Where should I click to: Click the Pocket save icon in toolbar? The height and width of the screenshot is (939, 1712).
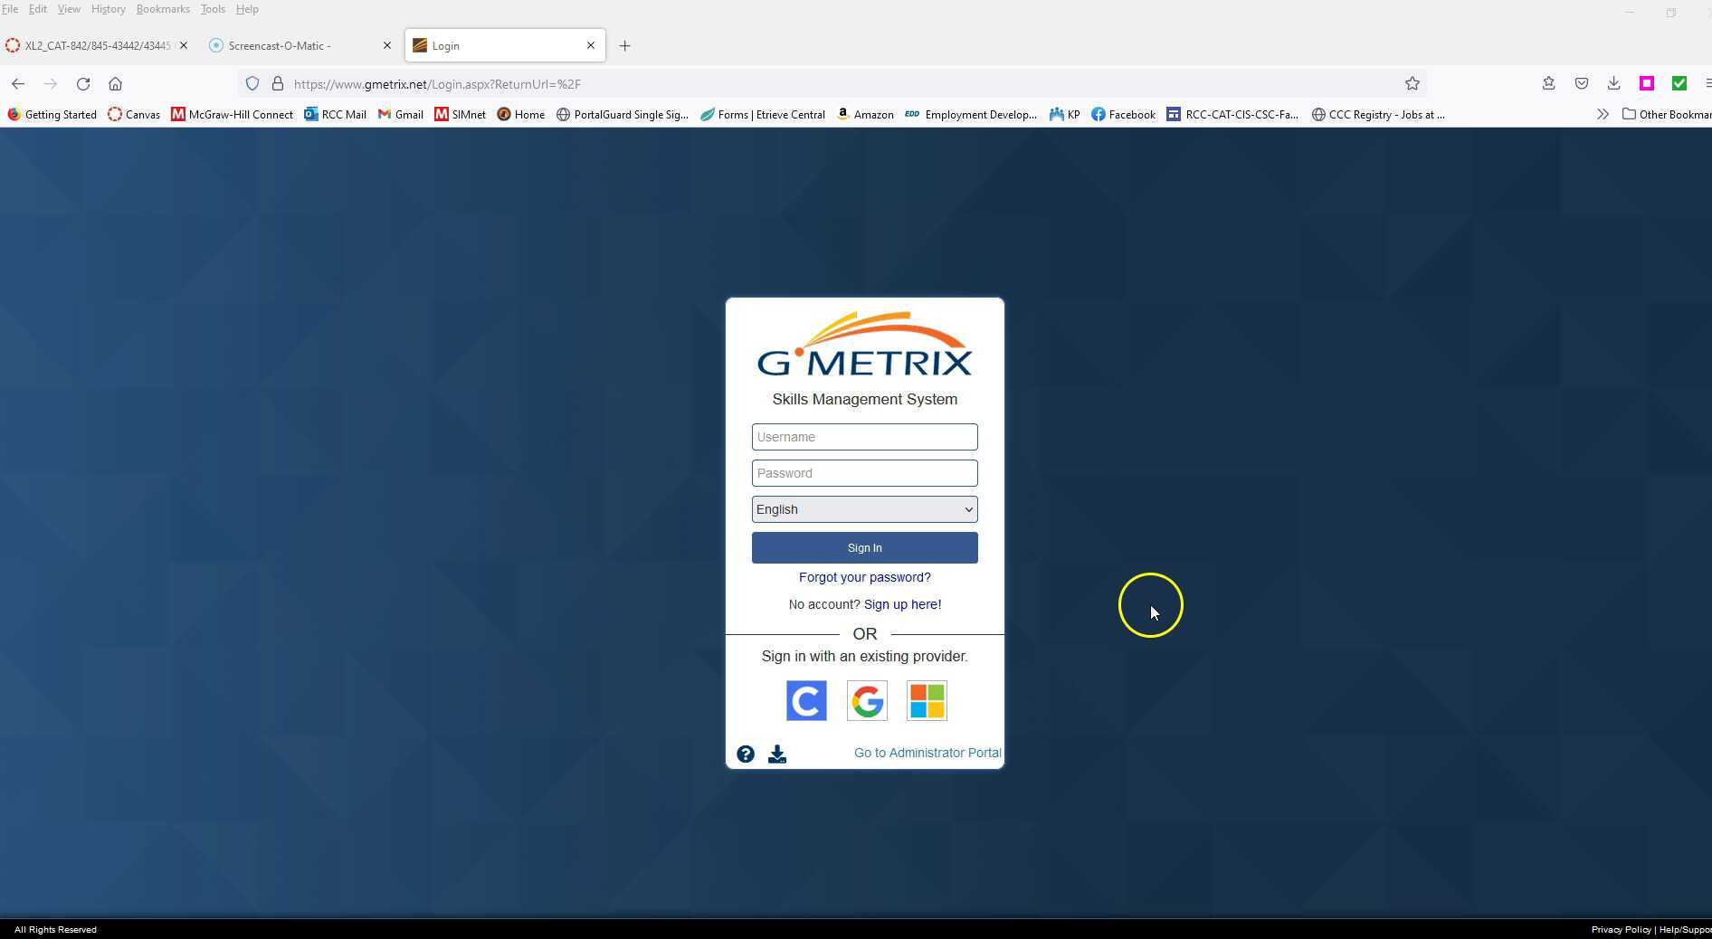click(1581, 83)
